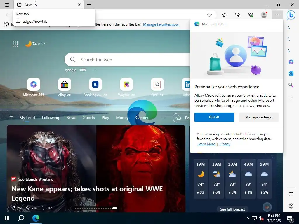
Task: Select the active carousel slide indicator
Action: coord(114,208)
